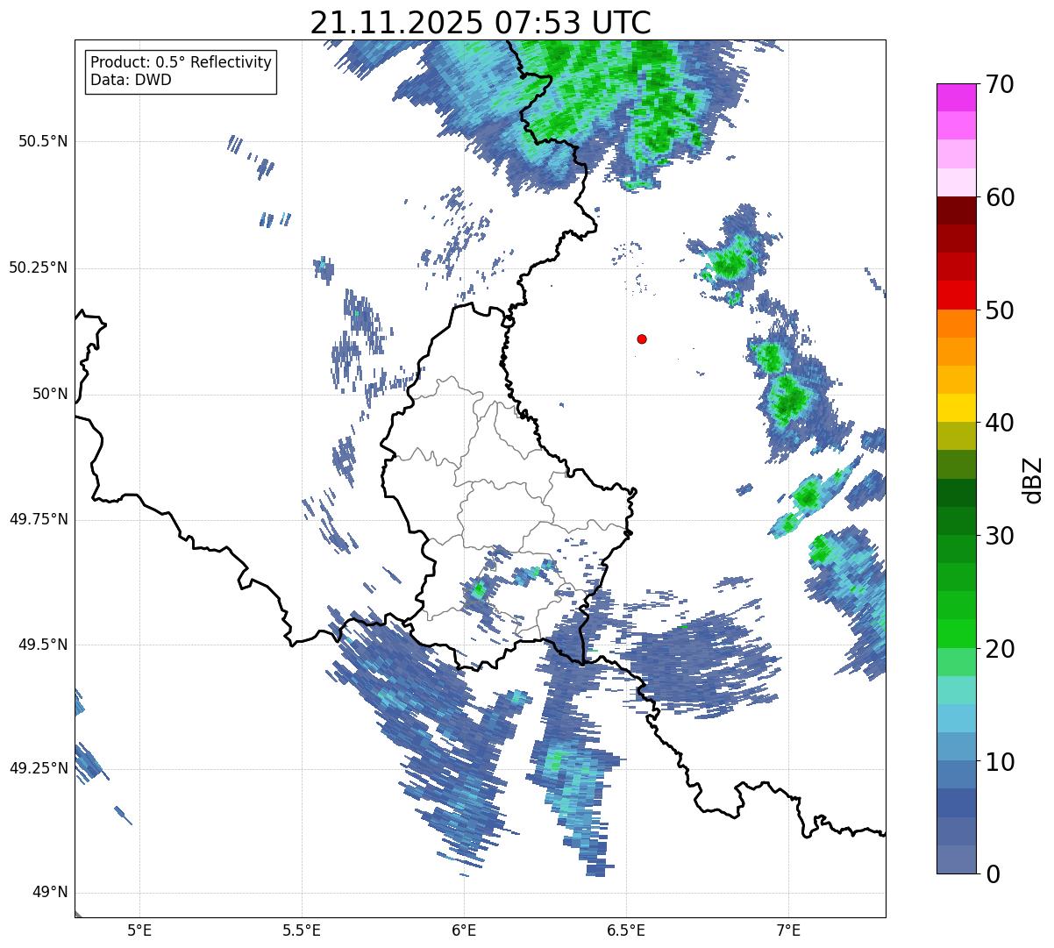The height and width of the screenshot is (948, 1054).
Task: Click the colorbar tick label 40
Action: [x=1000, y=423]
